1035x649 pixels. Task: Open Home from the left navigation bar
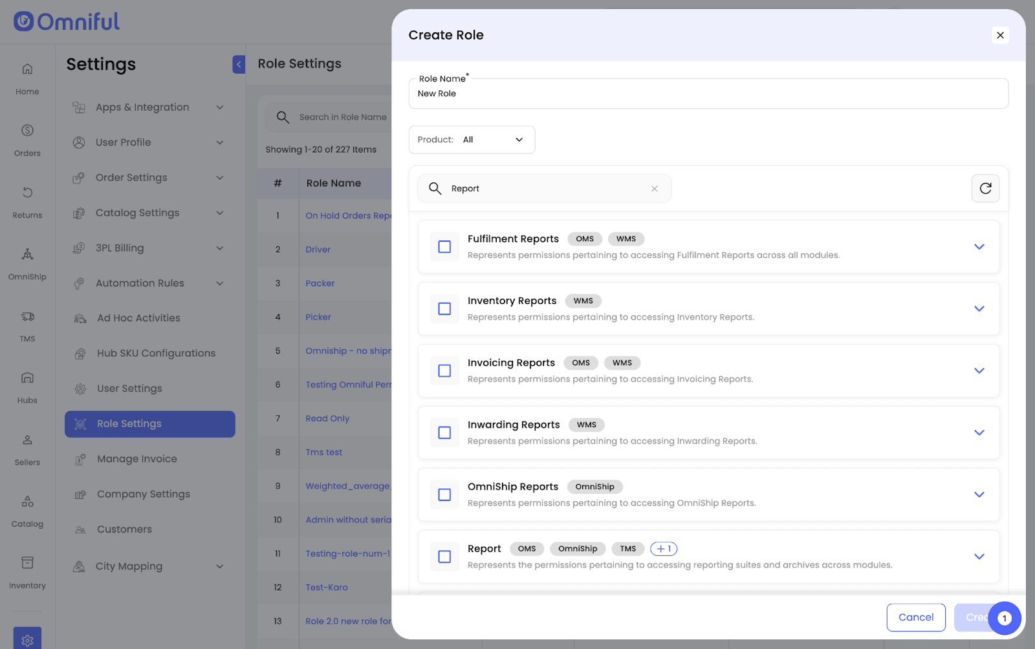point(27,78)
